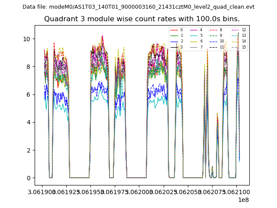Image resolution: width=277 pixels, height=208 pixels.
Task: Click the data file path text at top
Action: 138,7
